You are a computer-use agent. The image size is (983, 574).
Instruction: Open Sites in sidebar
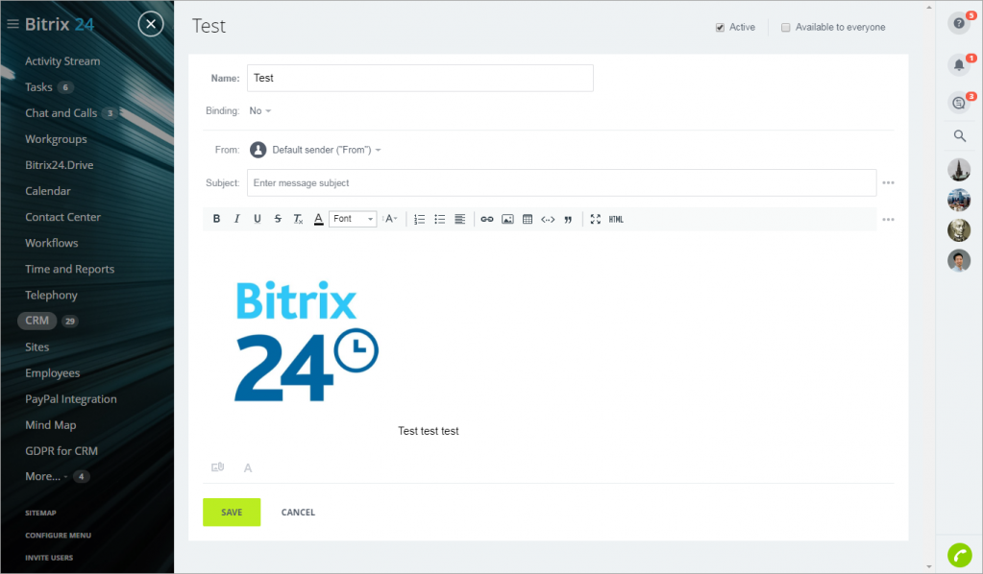tap(37, 347)
